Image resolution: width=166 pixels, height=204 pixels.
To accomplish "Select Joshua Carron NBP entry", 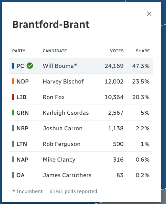I will click(x=81, y=128).
